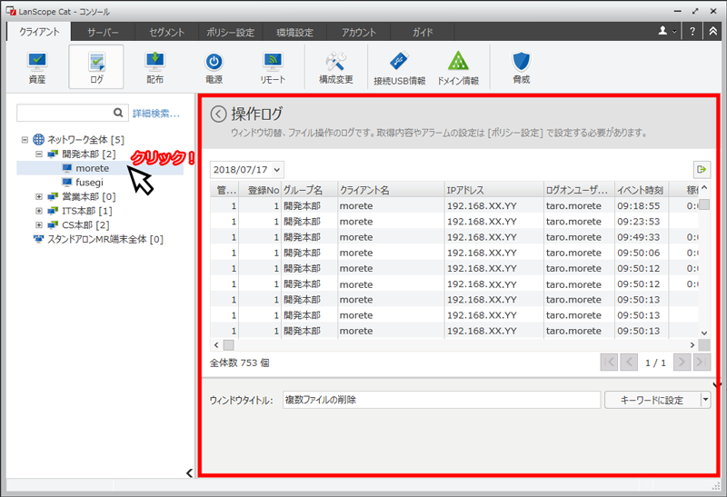Click the ウィンドウタイトル text field
This screenshot has width=727, height=497.
[x=442, y=400]
